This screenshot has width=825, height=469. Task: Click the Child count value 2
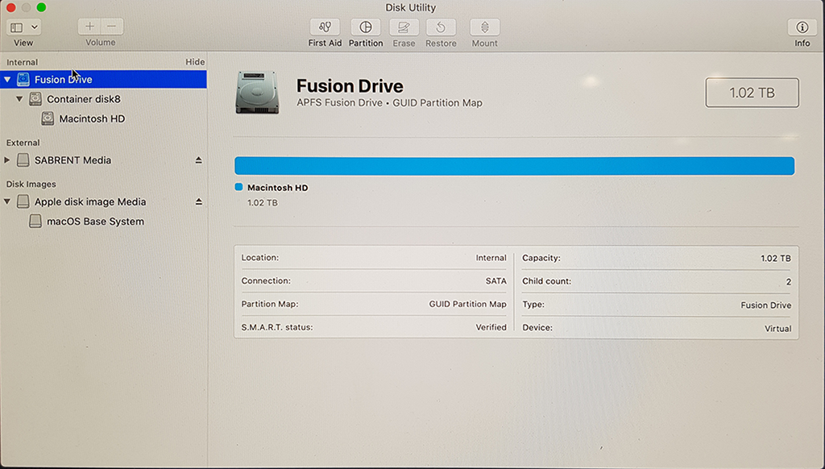tap(788, 282)
